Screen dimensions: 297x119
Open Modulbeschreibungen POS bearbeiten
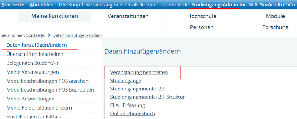50,90
